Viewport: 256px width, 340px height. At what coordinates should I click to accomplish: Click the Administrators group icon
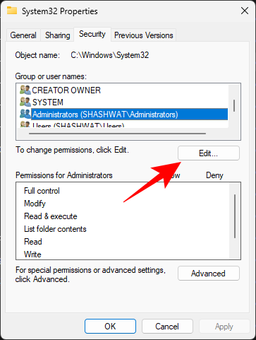pos(25,114)
